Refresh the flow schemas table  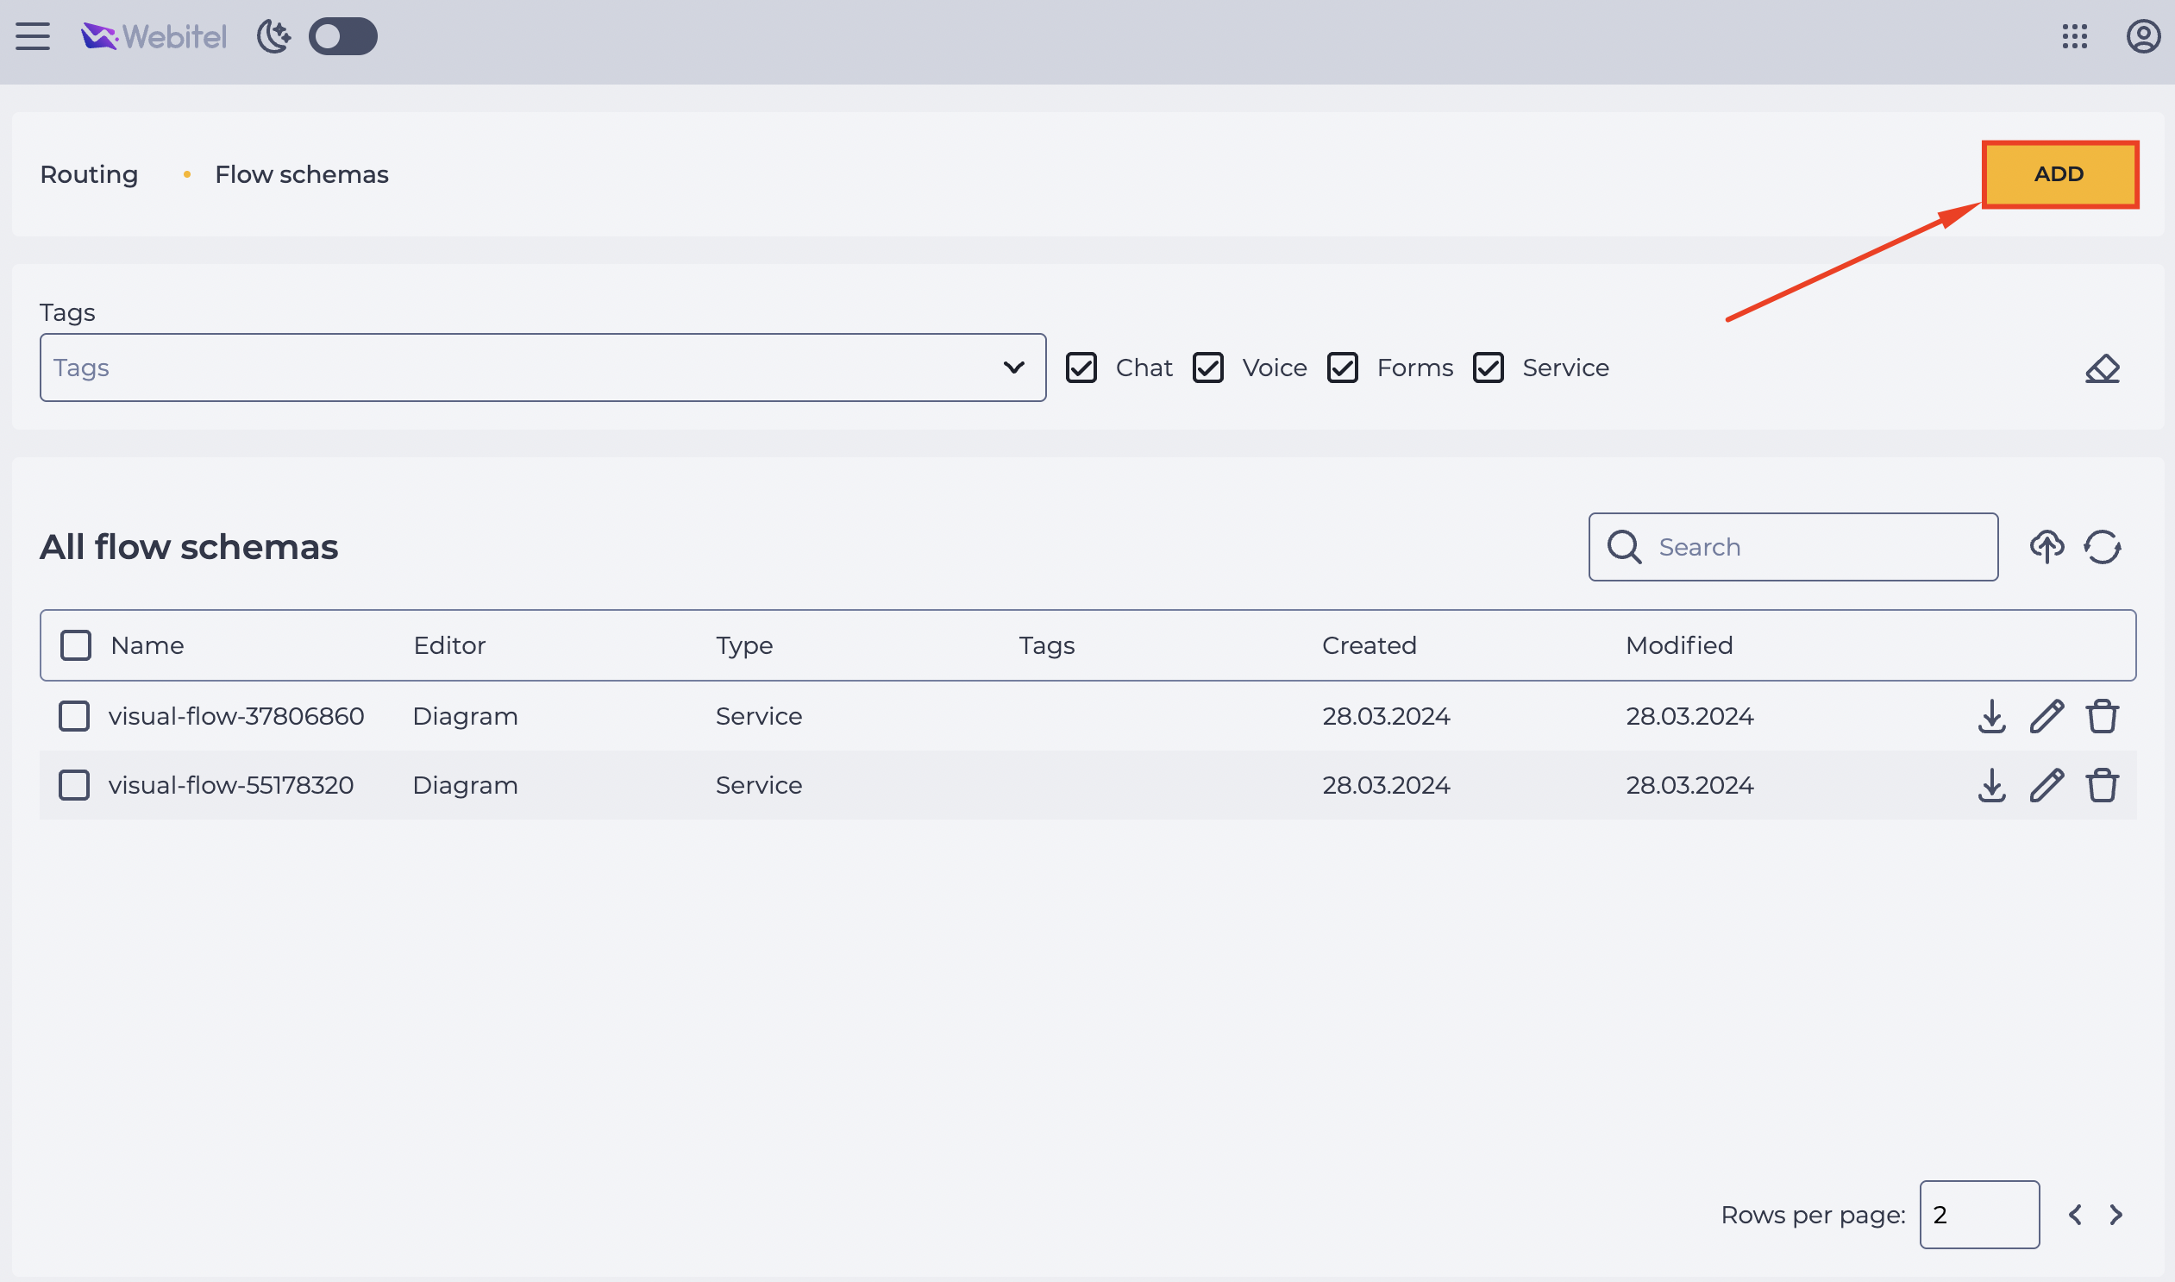coord(2102,547)
